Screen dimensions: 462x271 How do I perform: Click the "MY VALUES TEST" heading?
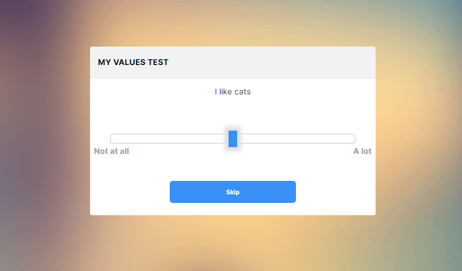pyautogui.click(x=133, y=62)
